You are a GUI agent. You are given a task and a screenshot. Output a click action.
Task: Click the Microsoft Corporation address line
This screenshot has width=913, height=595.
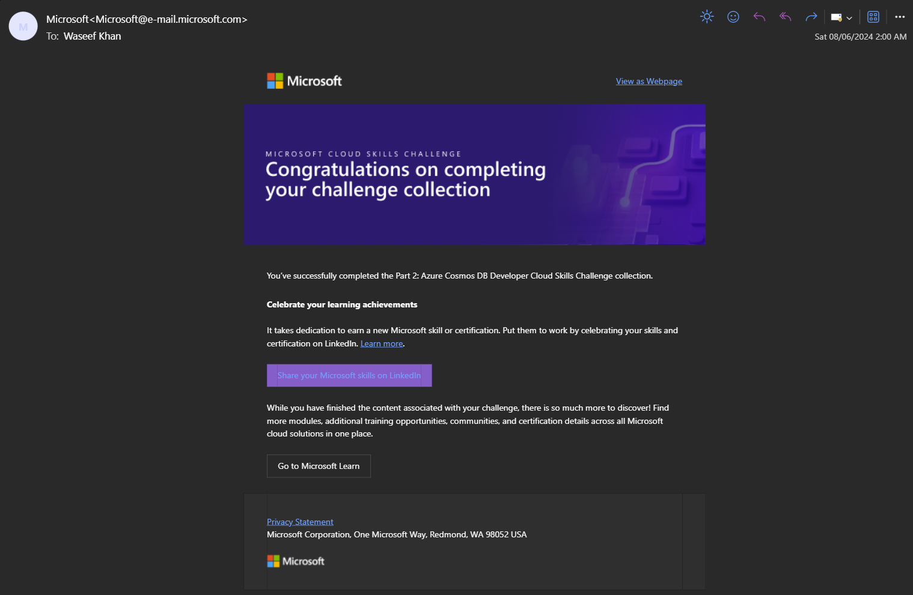397,534
